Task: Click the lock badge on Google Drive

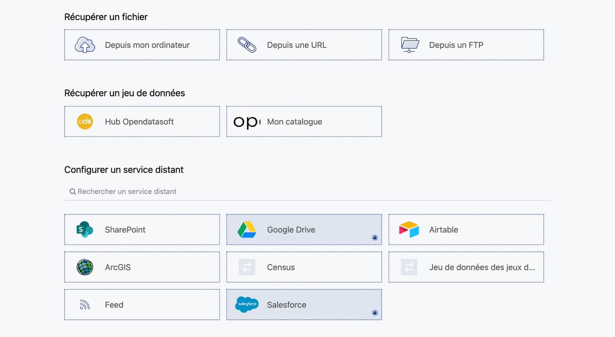Action: [375, 237]
